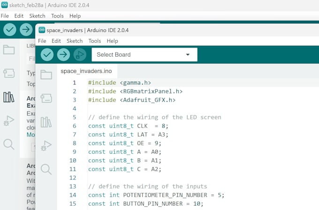Open Debug panel in sketch_feb28a sidebar
This screenshot has width=319, height=210.
(9, 121)
